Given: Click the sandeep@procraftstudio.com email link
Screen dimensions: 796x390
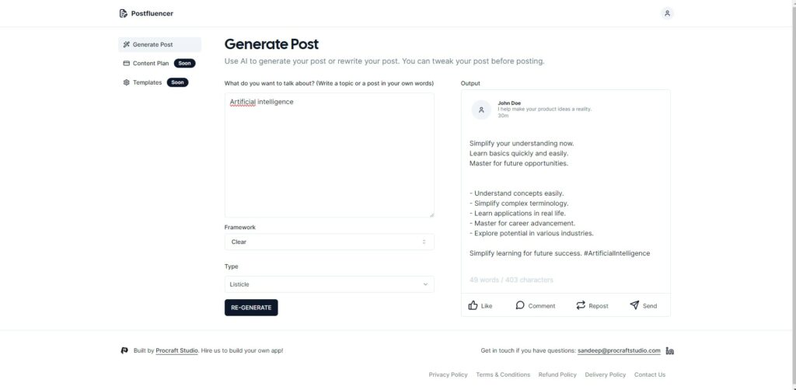Looking at the screenshot, I should coord(619,350).
